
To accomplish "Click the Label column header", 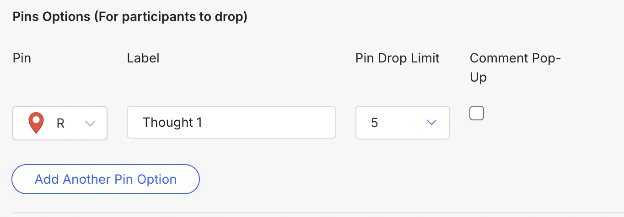I will pos(143,58).
